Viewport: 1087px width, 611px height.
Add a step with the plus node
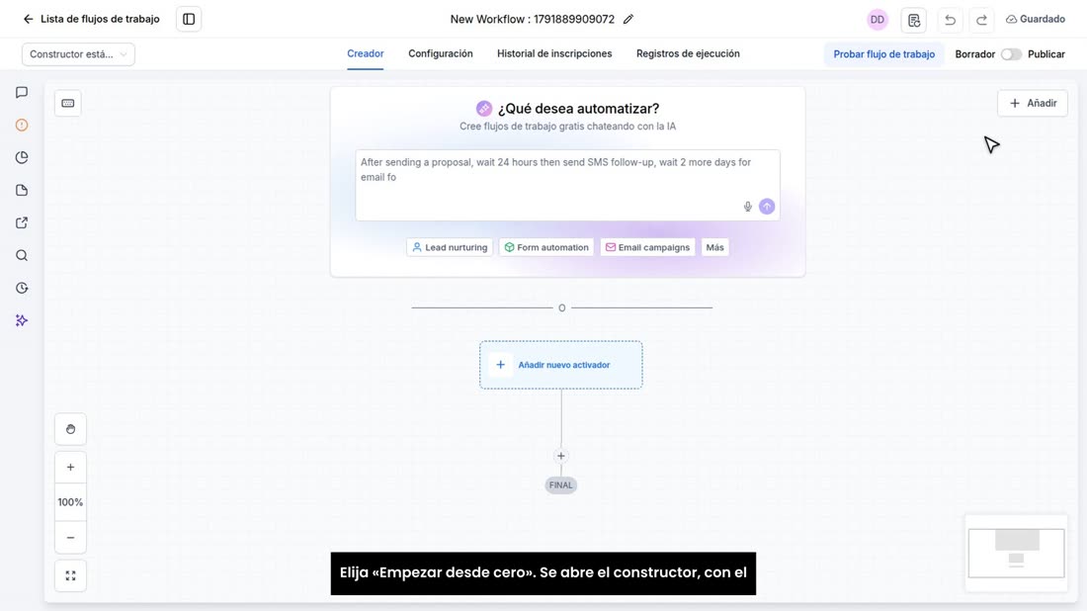pyautogui.click(x=561, y=456)
